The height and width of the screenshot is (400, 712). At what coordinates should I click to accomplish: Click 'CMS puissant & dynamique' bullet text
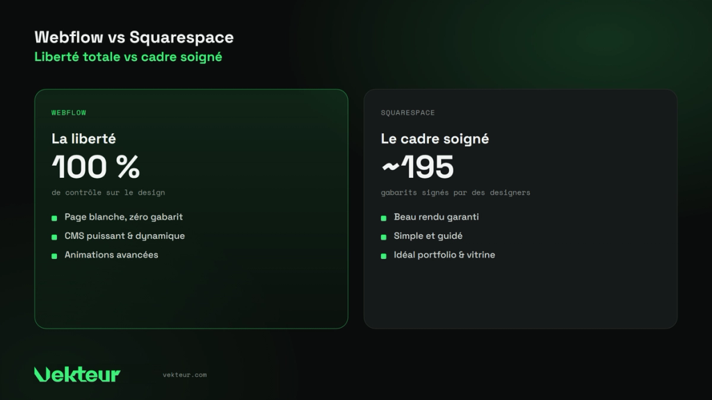pyautogui.click(x=124, y=236)
